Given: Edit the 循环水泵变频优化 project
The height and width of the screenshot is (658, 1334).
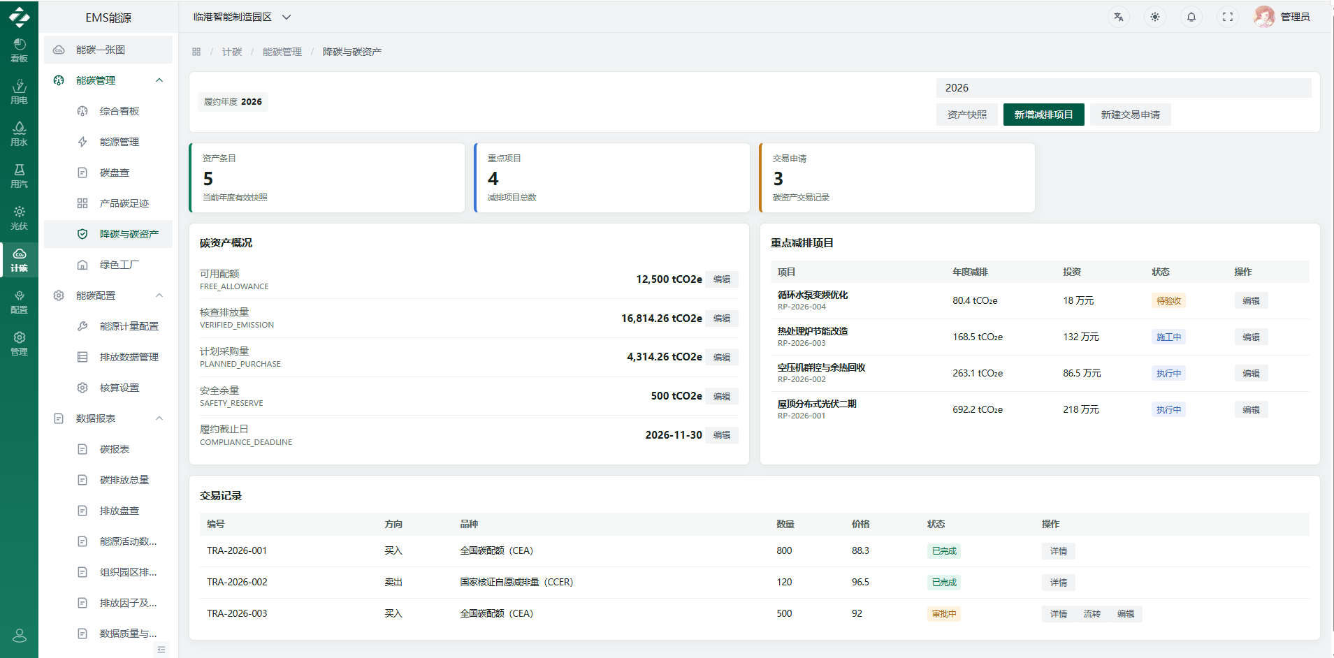Looking at the screenshot, I should (x=1251, y=301).
